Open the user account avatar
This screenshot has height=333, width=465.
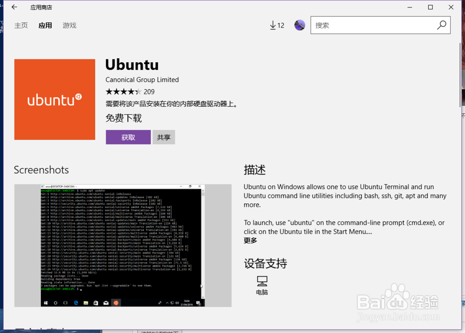[x=299, y=25]
